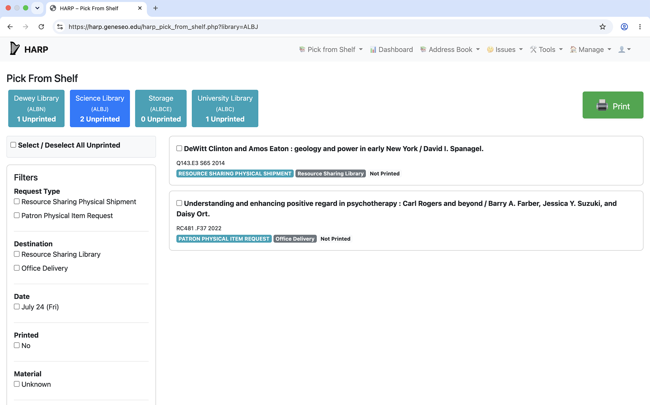Open the site information icon in the address bar
The height and width of the screenshot is (405, 650).
click(60, 27)
